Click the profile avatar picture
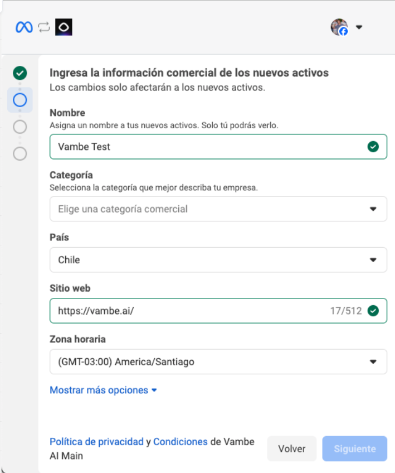The height and width of the screenshot is (473, 395). (339, 27)
